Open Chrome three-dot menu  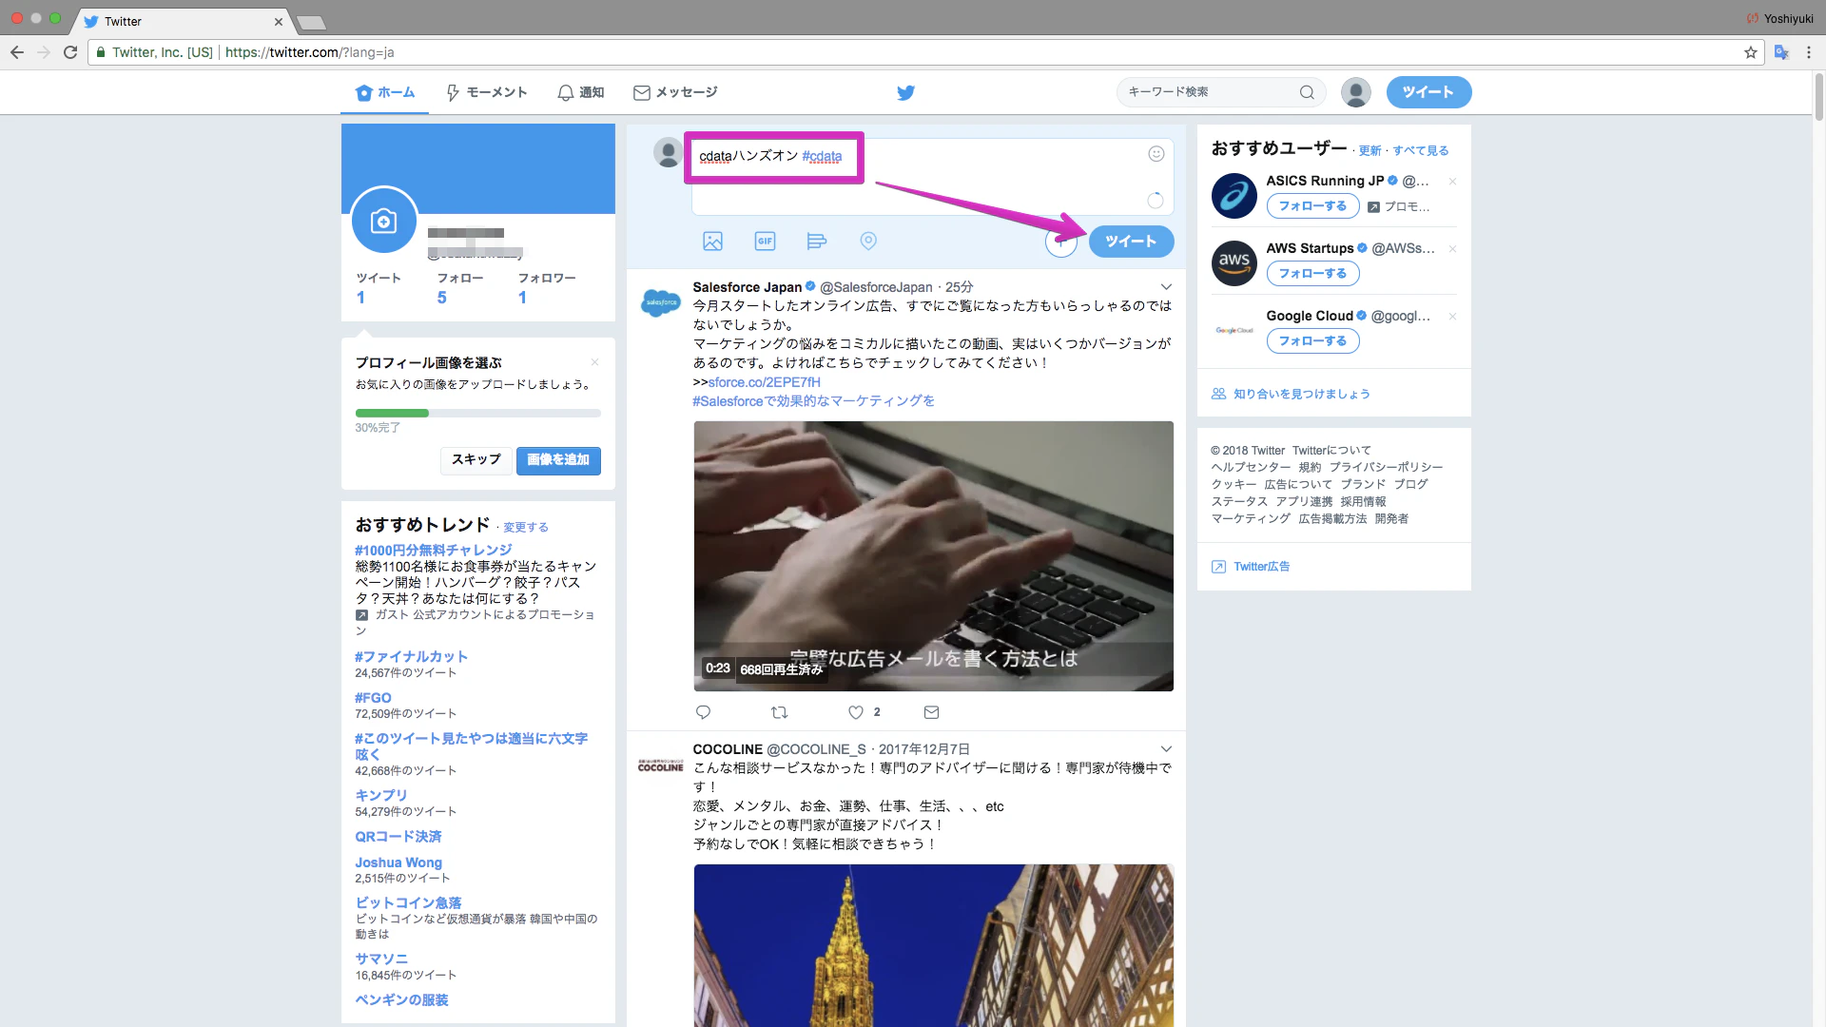coord(1809,52)
